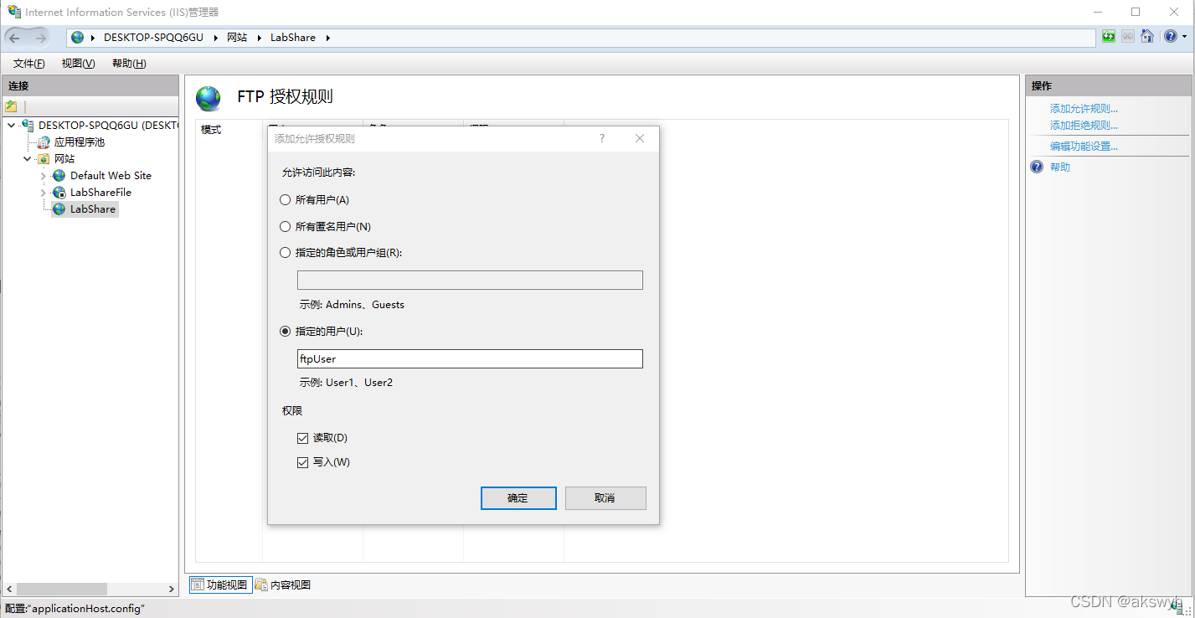Toggle the 写入(W) permission checkbox
The image size is (1195, 618).
pos(303,462)
